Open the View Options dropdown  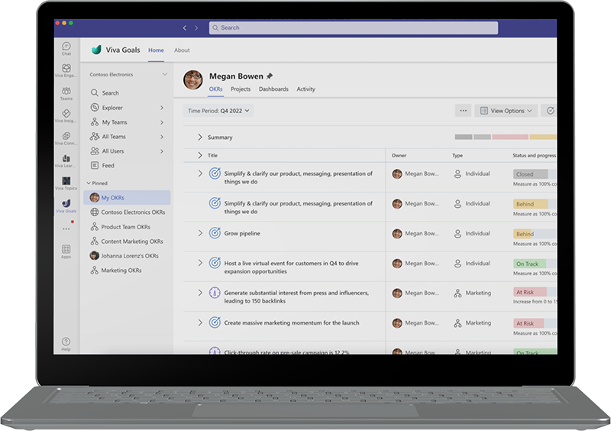click(x=506, y=111)
